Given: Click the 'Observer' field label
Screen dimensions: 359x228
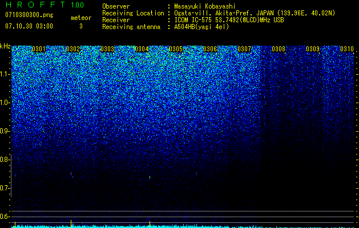Looking at the screenshot, I should (116, 6).
